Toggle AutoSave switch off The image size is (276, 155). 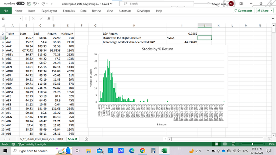(20, 4)
